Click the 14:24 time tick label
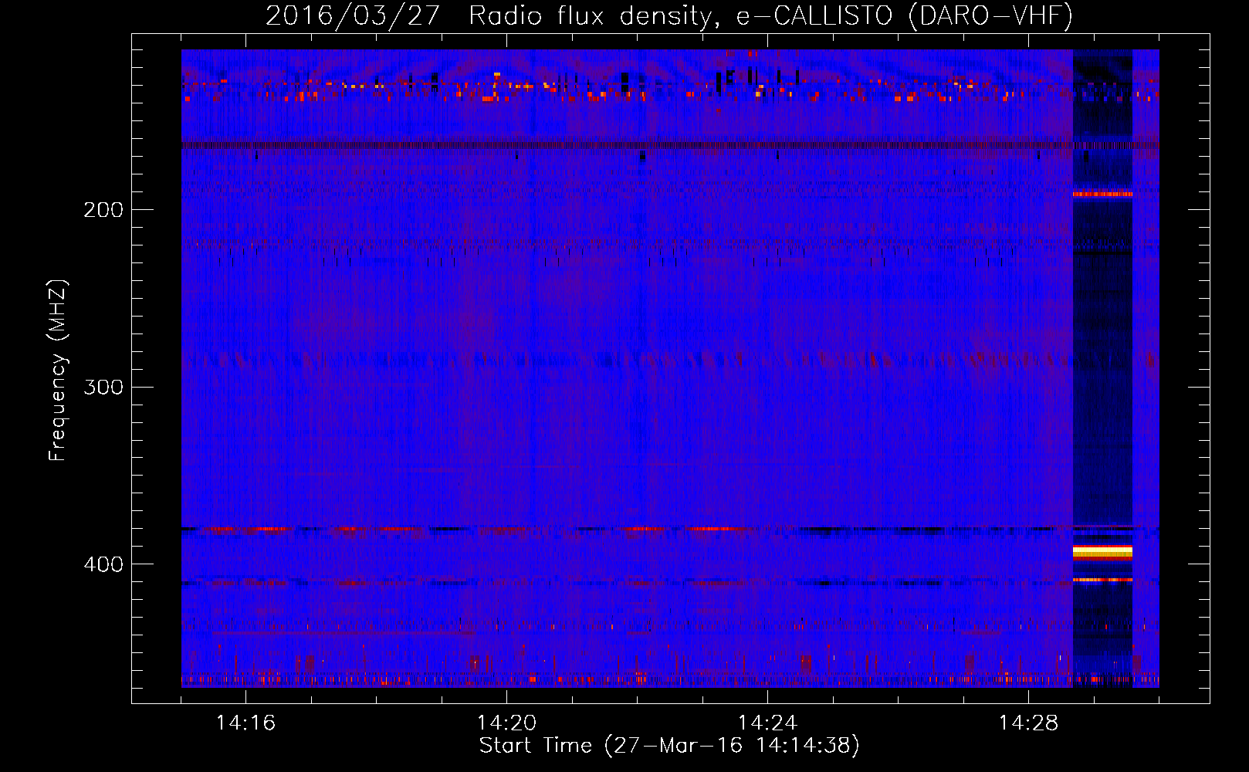The width and height of the screenshot is (1249, 772). coord(767,723)
